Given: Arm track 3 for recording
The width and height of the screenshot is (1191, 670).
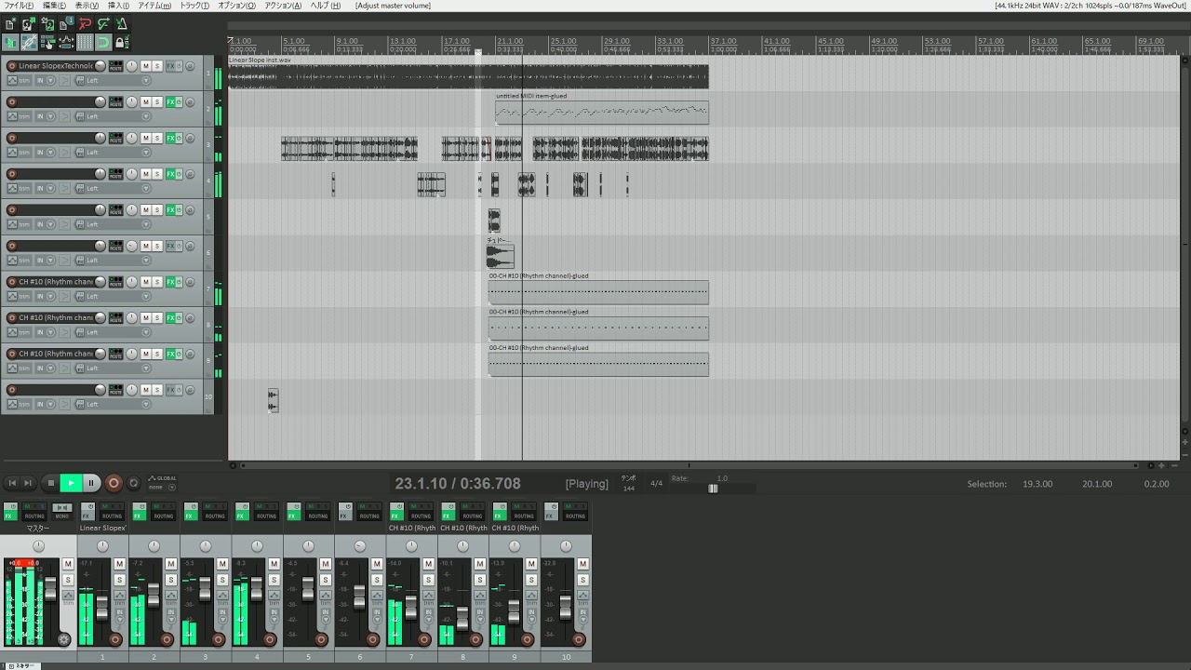Looking at the screenshot, I should tap(11, 138).
